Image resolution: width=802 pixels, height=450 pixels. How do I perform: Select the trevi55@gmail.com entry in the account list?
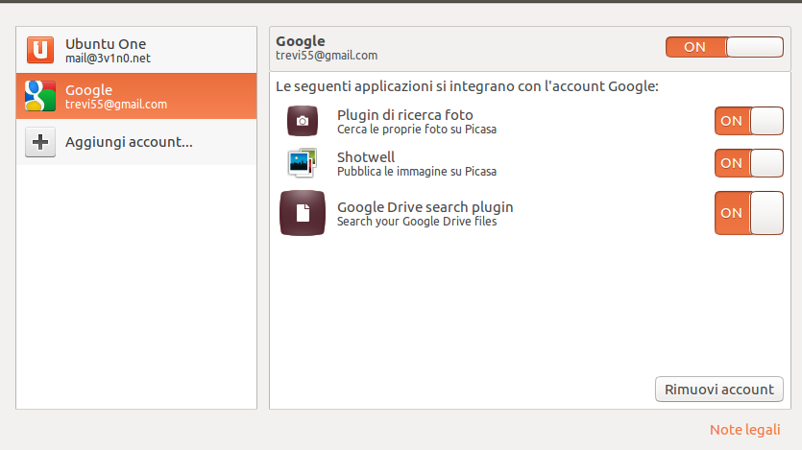pos(116,105)
